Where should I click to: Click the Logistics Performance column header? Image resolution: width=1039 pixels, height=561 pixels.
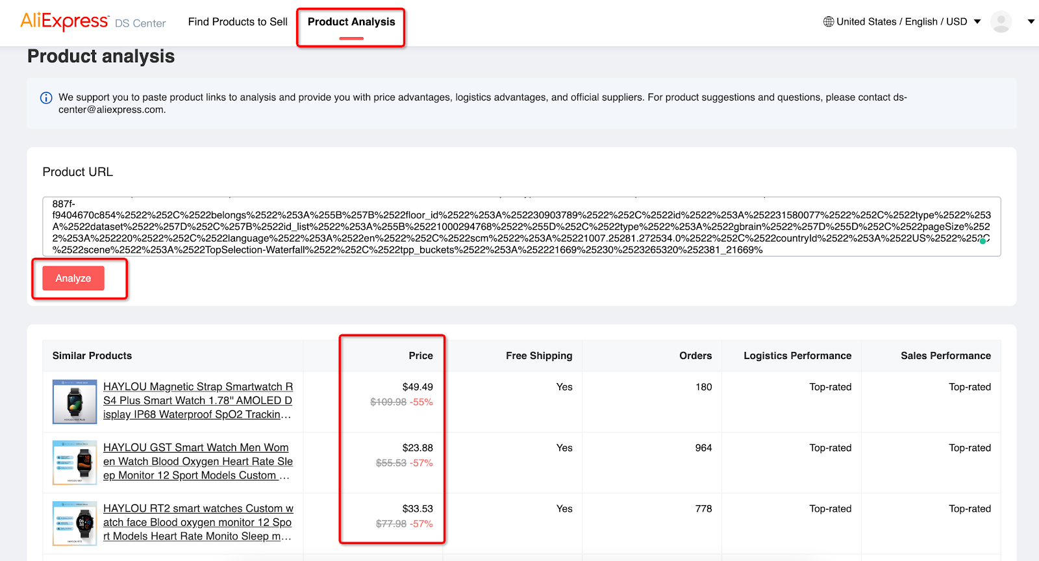pyautogui.click(x=797, y=356)
